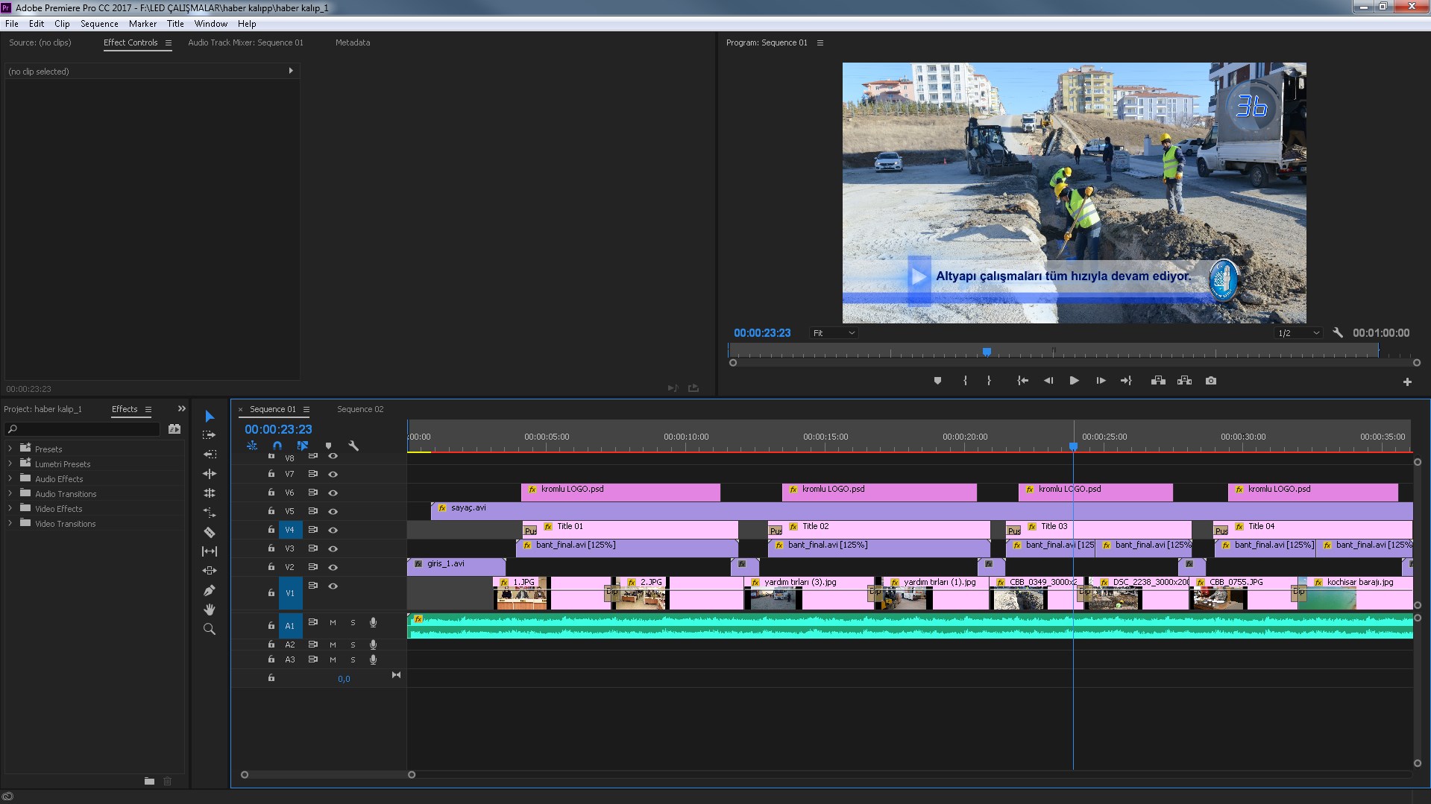Select the Hand tool

coord(210,610)
